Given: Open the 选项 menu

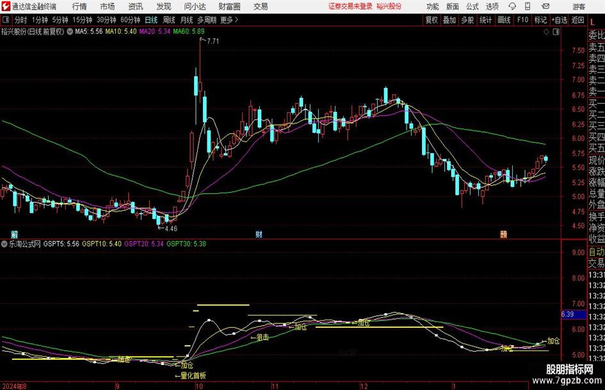Looking at the screenshot, I should tap(492, 6).
